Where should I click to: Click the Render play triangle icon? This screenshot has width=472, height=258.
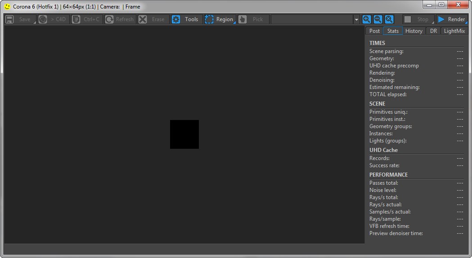(x=441, y=19)
